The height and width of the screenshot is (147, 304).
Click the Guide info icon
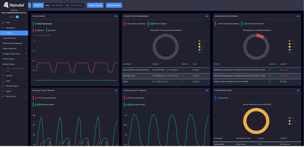(x=3, y=81)
